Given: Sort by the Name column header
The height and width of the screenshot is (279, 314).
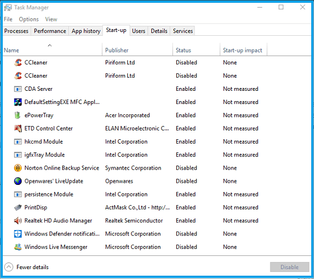Looking at the screenshot, I should pos(52,50).
